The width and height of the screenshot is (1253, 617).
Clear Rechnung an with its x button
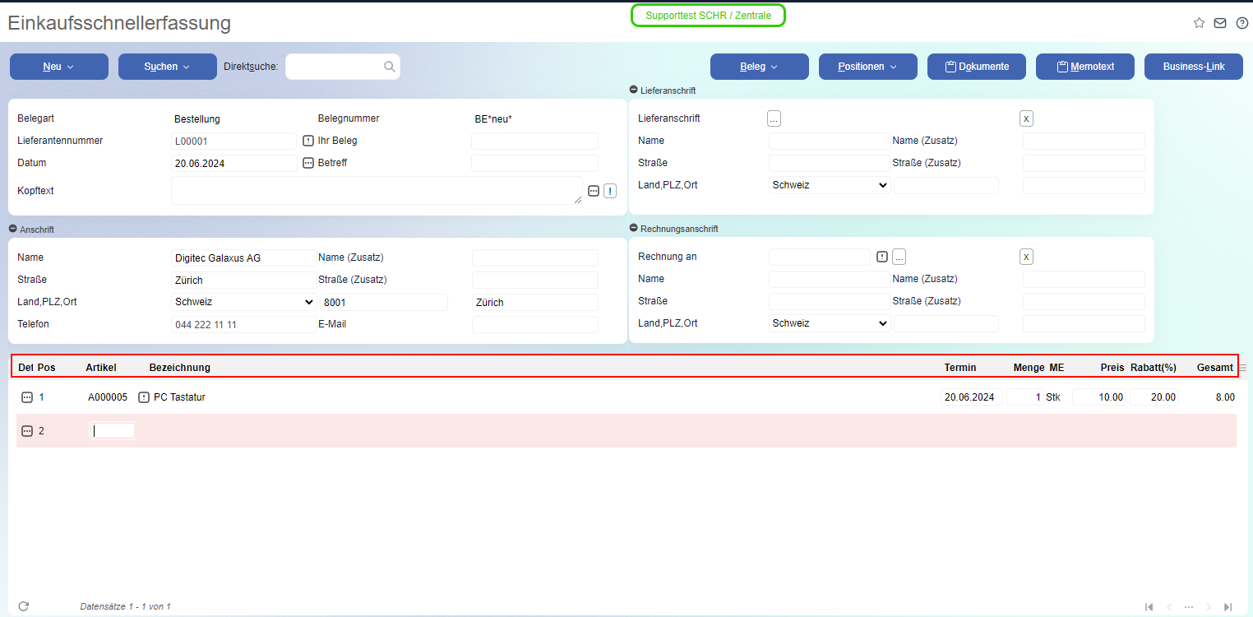tap(1026, 257)
